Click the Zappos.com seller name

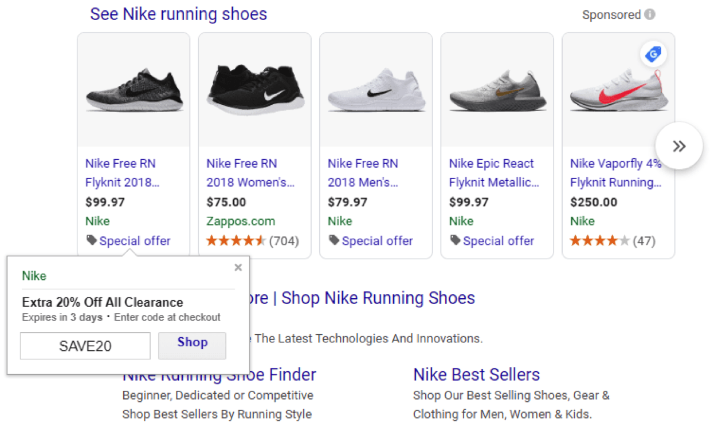point(241,221)
